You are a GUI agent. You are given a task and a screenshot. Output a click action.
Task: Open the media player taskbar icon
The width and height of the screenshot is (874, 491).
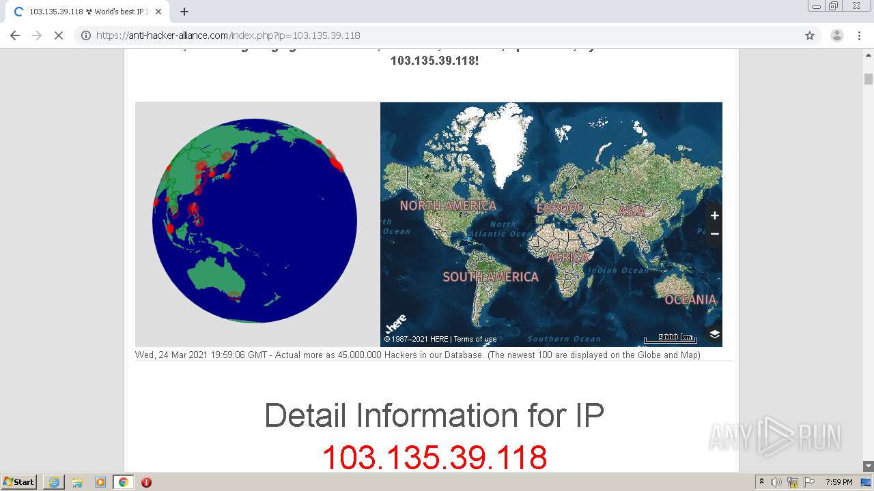click(x=100, y=482)
